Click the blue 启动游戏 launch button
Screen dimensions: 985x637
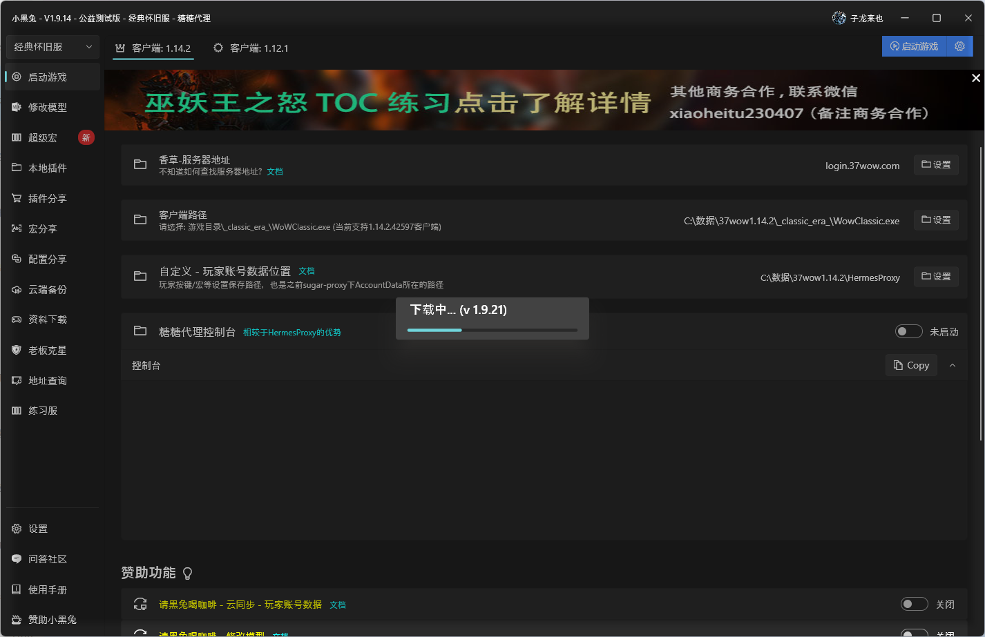pos(914,46)
